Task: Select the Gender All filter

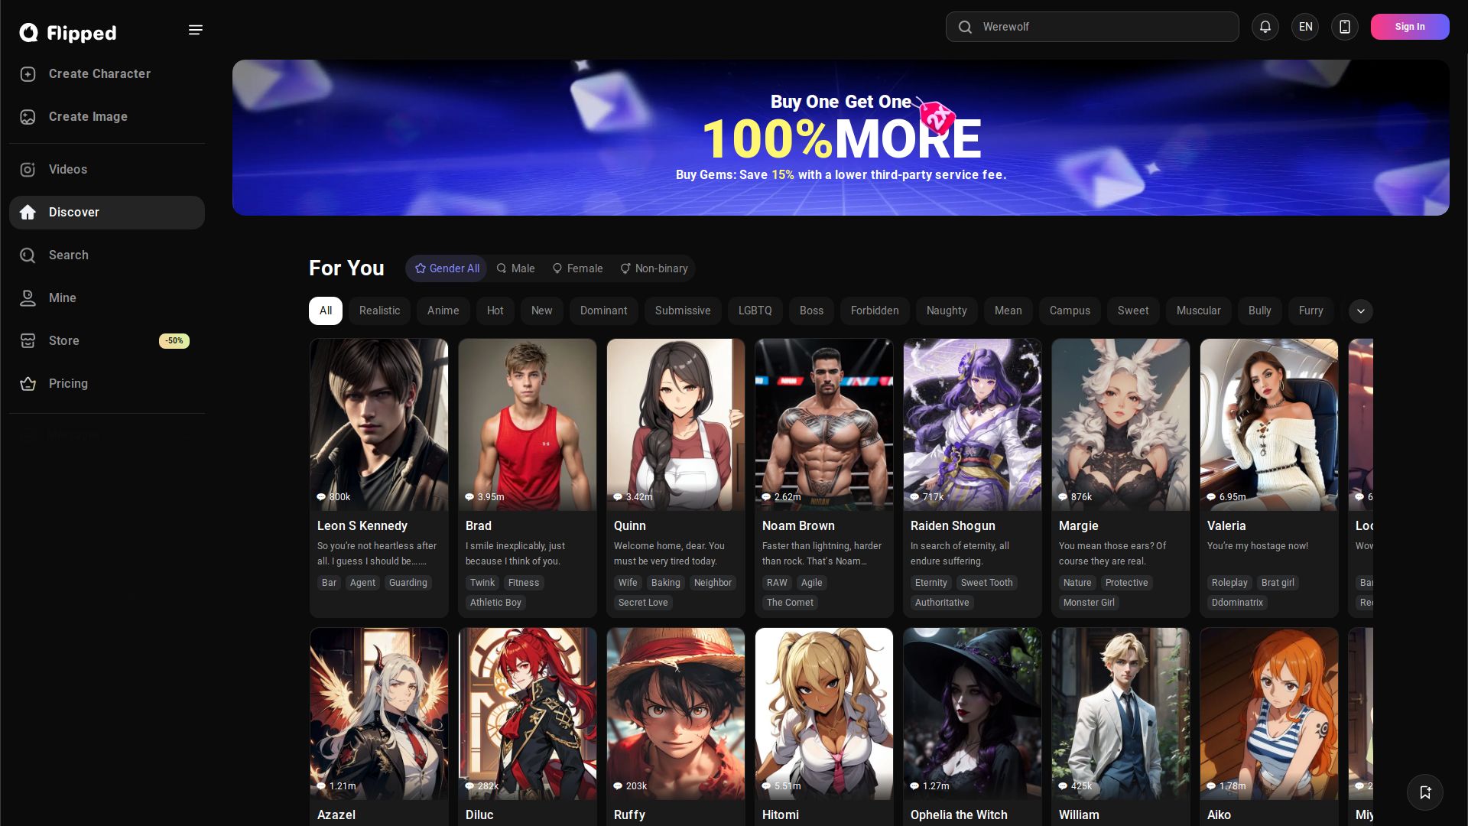Action: click(x=447, y=268)
